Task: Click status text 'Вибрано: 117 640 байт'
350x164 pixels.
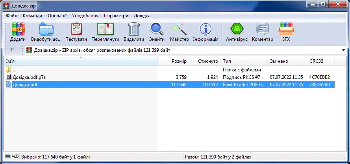Action: [45, 157]
